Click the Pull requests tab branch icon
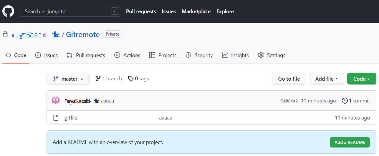Image resolution: width=379 pixels, height=156 pixels. pyautogui.click(x=69, y=55)
